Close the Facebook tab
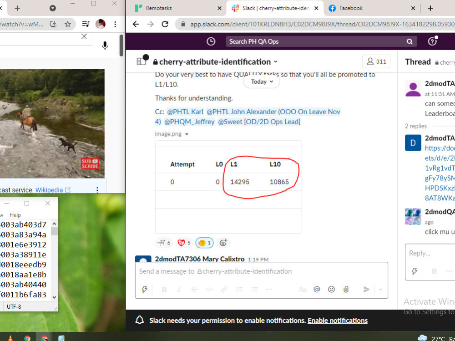The width and height of the screenshot is (455, 341). [413, 9]
